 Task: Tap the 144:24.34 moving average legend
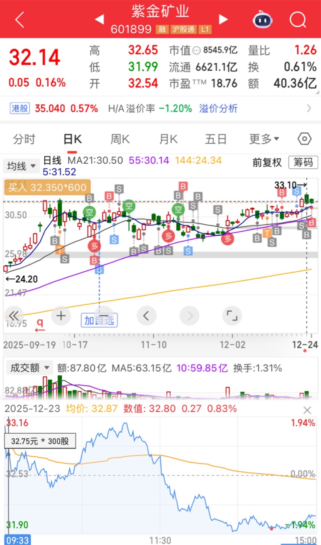[199, 160]
